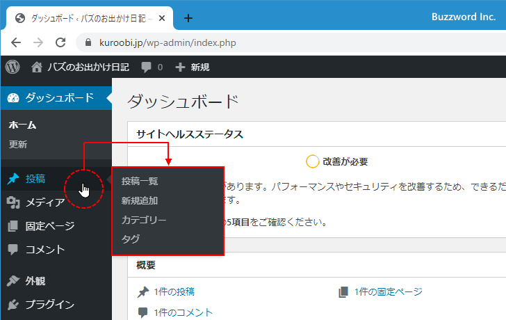Select タグ in the flyout submenu
The image size is (506, 320).
(131, 239)
